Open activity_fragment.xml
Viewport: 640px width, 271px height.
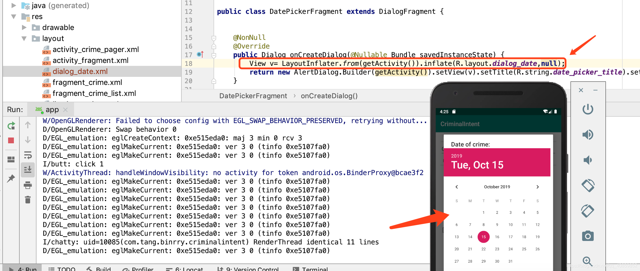click(x=90, y=60)
